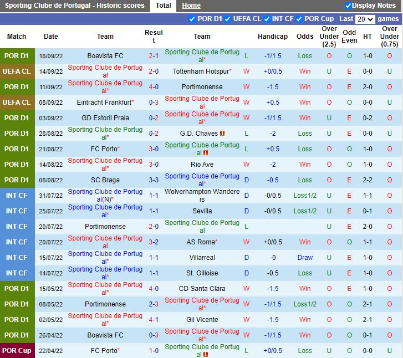Uncheck the POR D1 league filter

192,19
